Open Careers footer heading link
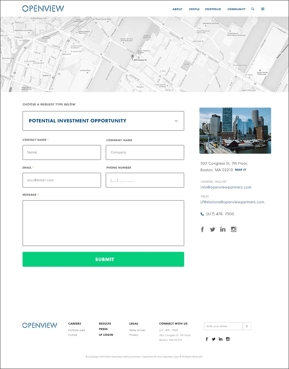Image resolution: width=289 pixels, height=369 pixels. click(75, 324)
